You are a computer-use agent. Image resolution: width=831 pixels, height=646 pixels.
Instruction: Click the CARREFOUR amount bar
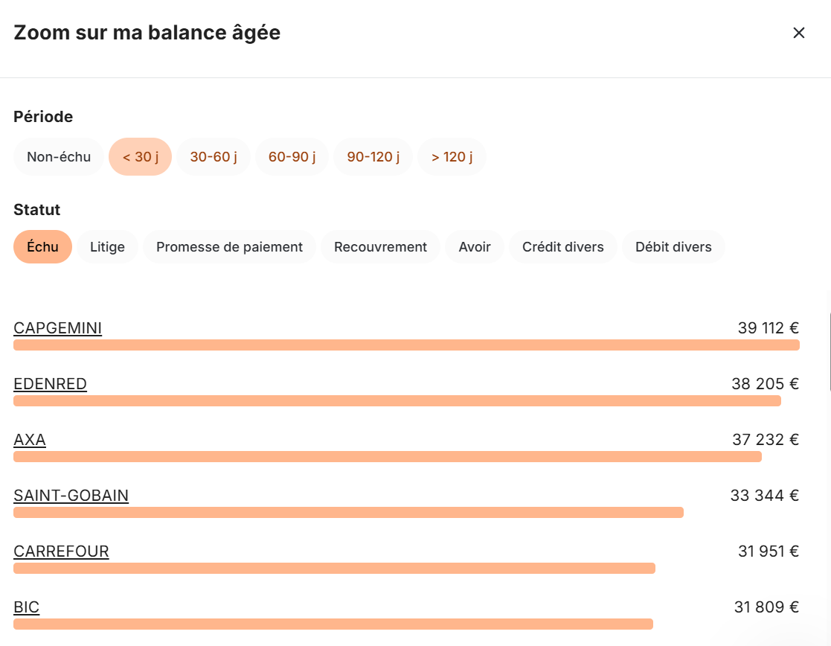[334, 568]
